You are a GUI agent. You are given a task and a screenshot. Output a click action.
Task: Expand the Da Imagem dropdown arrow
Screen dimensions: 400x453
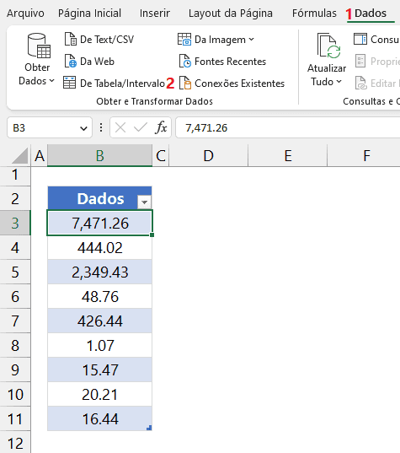(251, 40)
